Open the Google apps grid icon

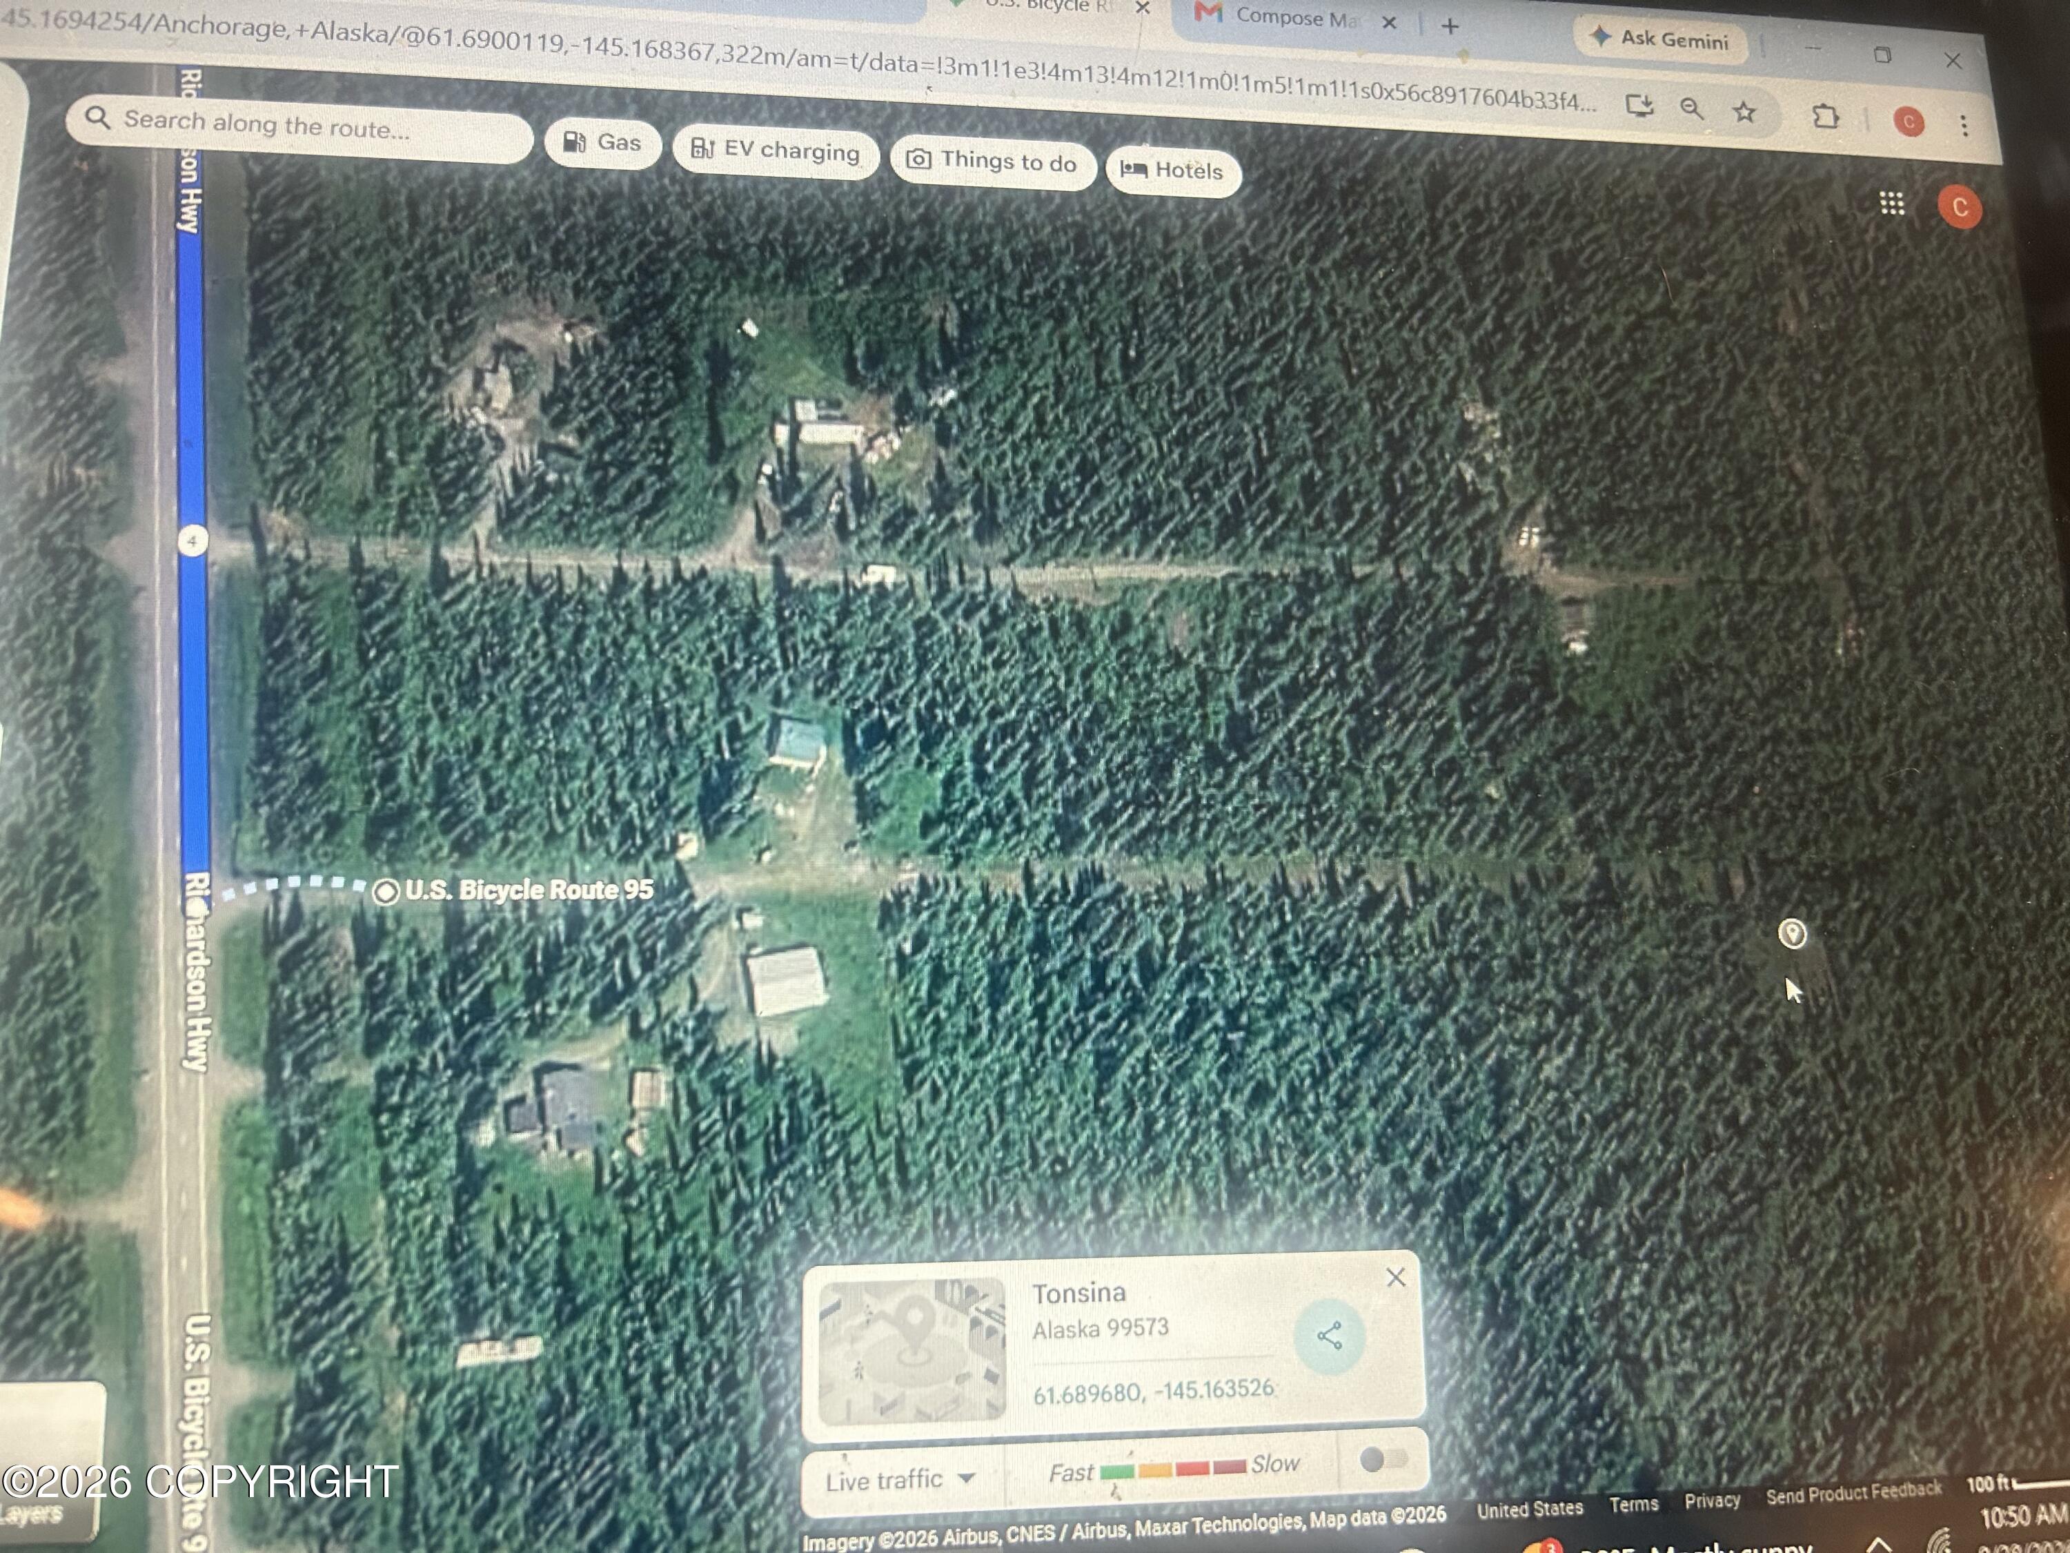1891,203
